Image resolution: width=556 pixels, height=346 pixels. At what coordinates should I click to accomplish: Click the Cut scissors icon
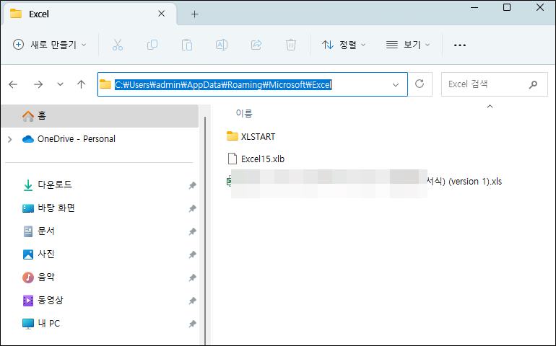point(118,45)
